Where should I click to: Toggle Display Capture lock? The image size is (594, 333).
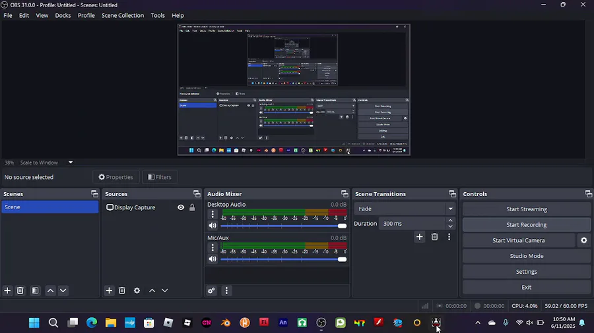point(192,207)
